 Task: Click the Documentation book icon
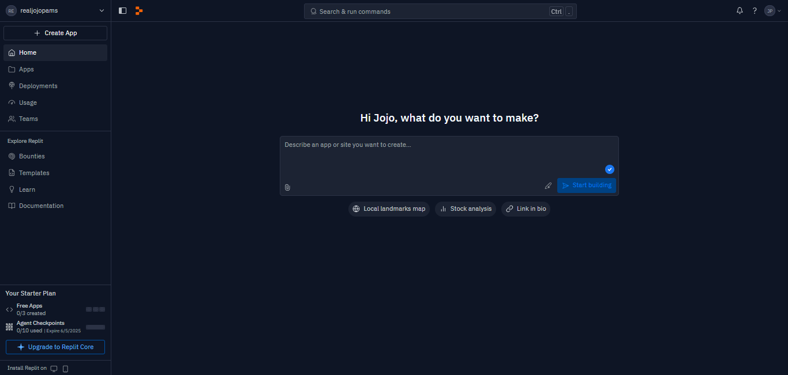pyautogui.click(x=12, y=206)
